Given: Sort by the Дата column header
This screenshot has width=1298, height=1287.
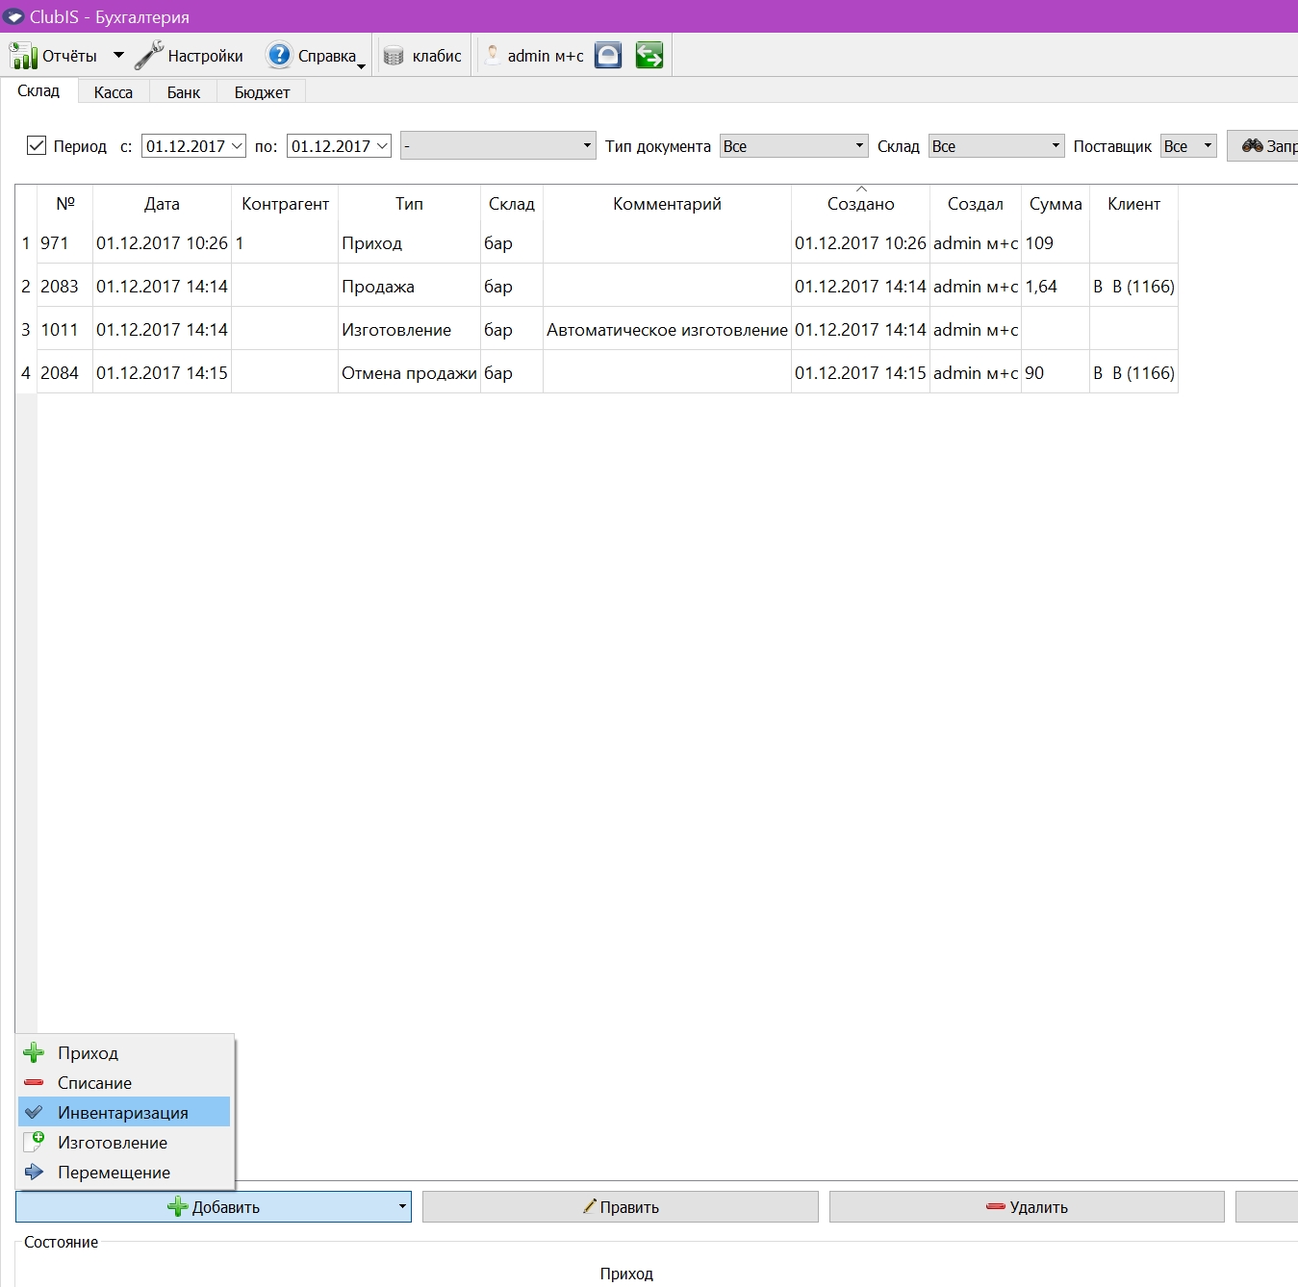Looking at the screenshot, I should [162, 203].
